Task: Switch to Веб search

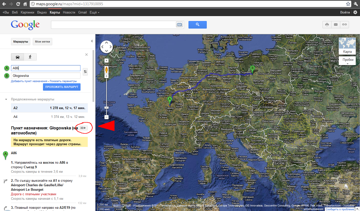Action: 15,12
